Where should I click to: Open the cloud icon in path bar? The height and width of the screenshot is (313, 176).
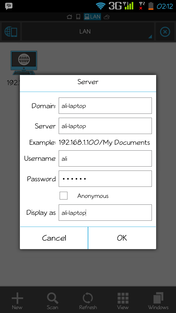(107, 17)
